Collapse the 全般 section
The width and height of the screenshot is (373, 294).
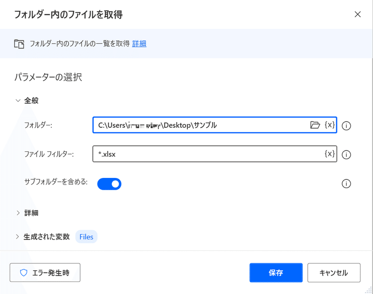pyautogui.click(x=18, y=101)
